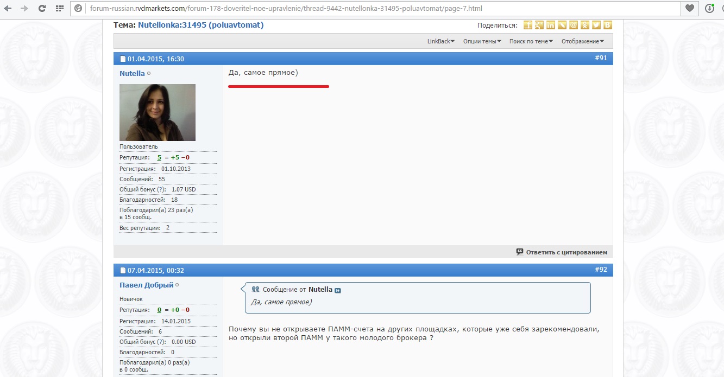Expand Поиск по теме dropdown
Viewport: 724px width, 377px height.
pyautogui.click(x=531, y=41)
